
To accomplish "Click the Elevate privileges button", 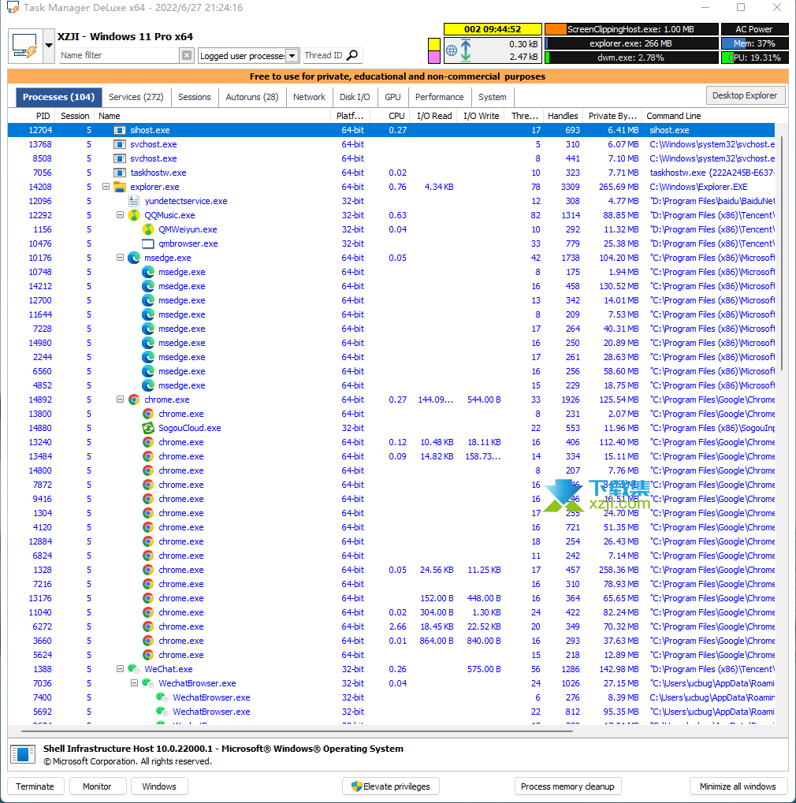I will pyautogui.click(x=391, y=786).
